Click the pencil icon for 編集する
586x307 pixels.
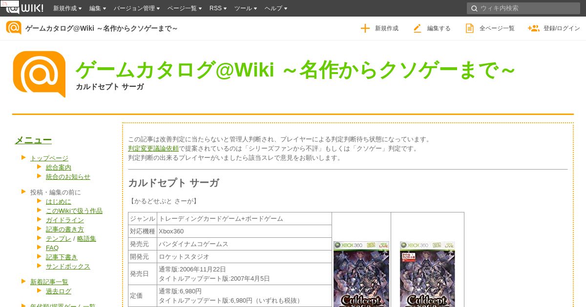[x=417, y=28]
